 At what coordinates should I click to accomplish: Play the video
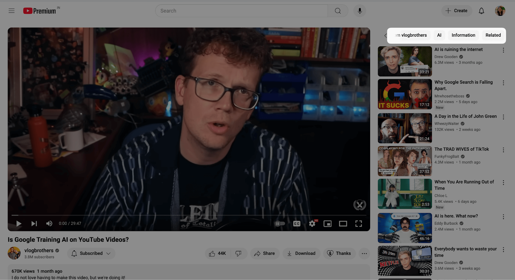pos(19,223)
